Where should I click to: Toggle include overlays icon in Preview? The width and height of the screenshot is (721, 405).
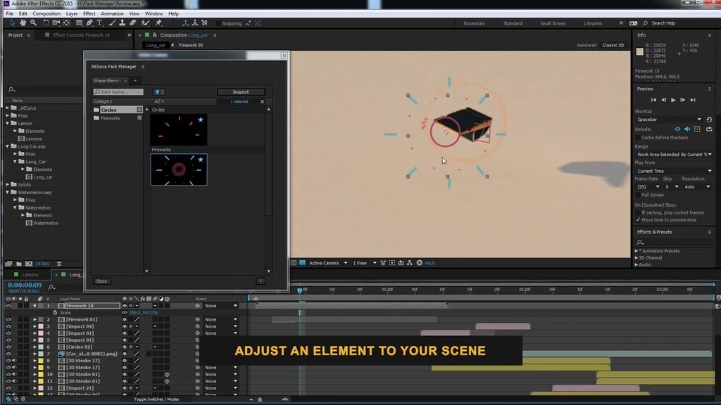(698, 129)
